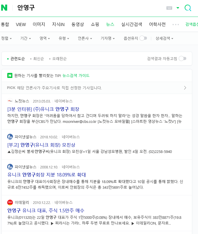This screenshot has width=198, height=234.
Task: Open 네이버뉴스 link for 2010.12.22 article
Action: pos(63,202)
